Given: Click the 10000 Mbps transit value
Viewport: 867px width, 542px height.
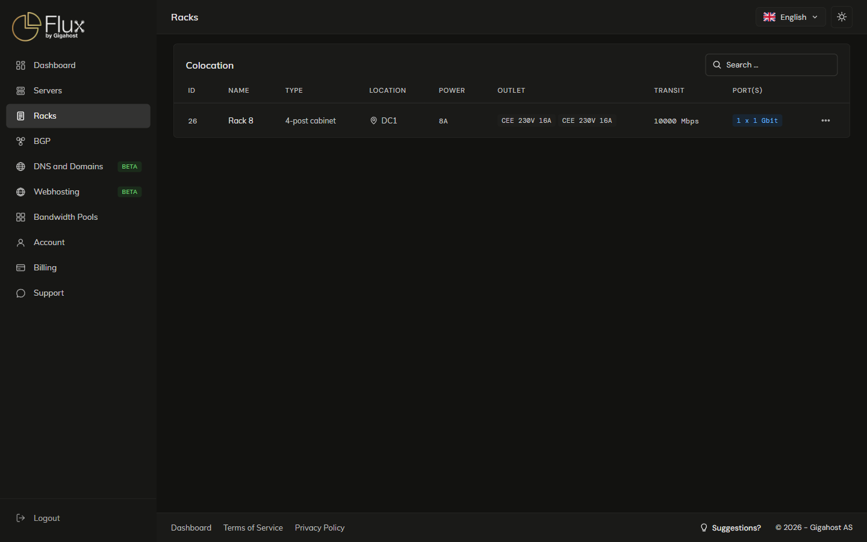Looking at the screenshot, I should pyautogui.click(x=676, y=121).
